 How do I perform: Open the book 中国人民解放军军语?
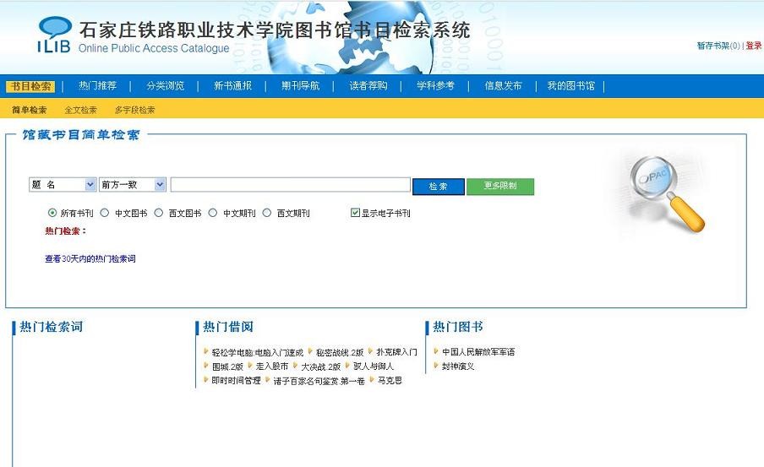(478, 352)
